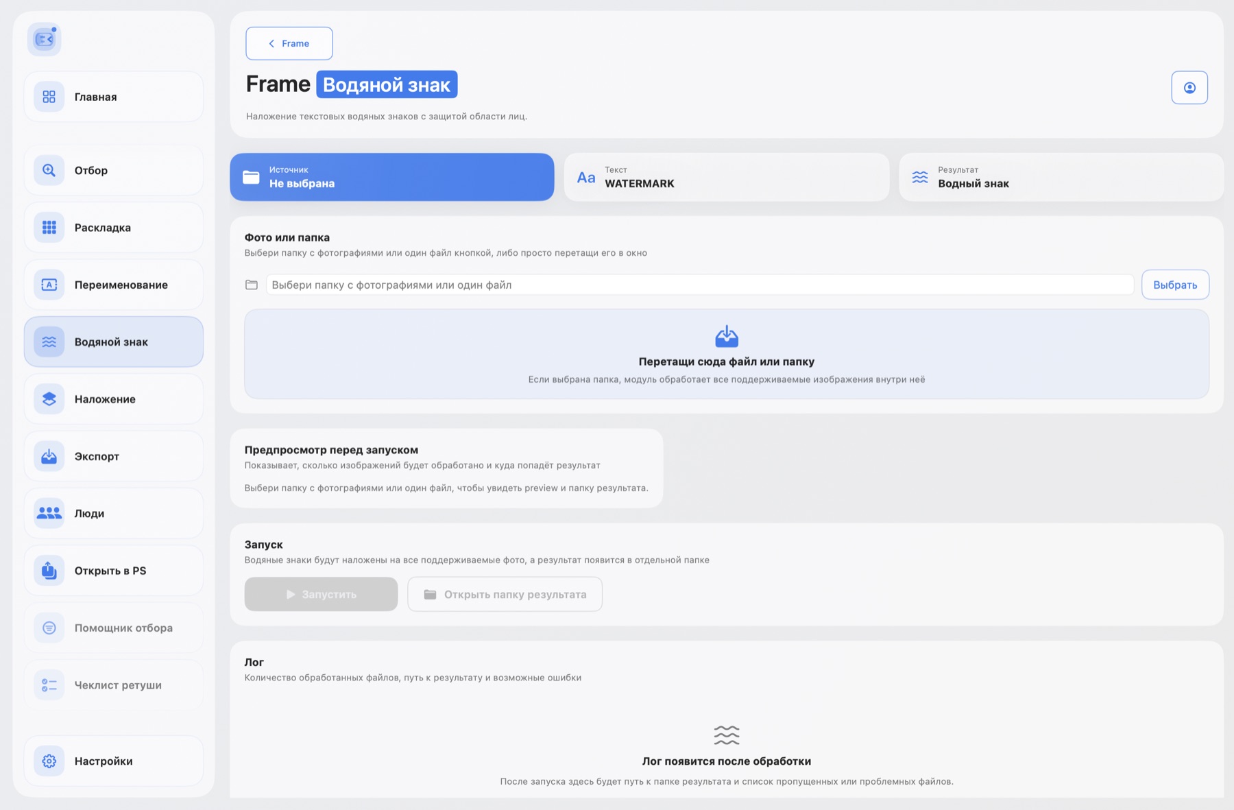Click the waves icon in Результат step
The height and width of the screenshot is (810, 1234).
pyautogui.click(x=920, y=177)
